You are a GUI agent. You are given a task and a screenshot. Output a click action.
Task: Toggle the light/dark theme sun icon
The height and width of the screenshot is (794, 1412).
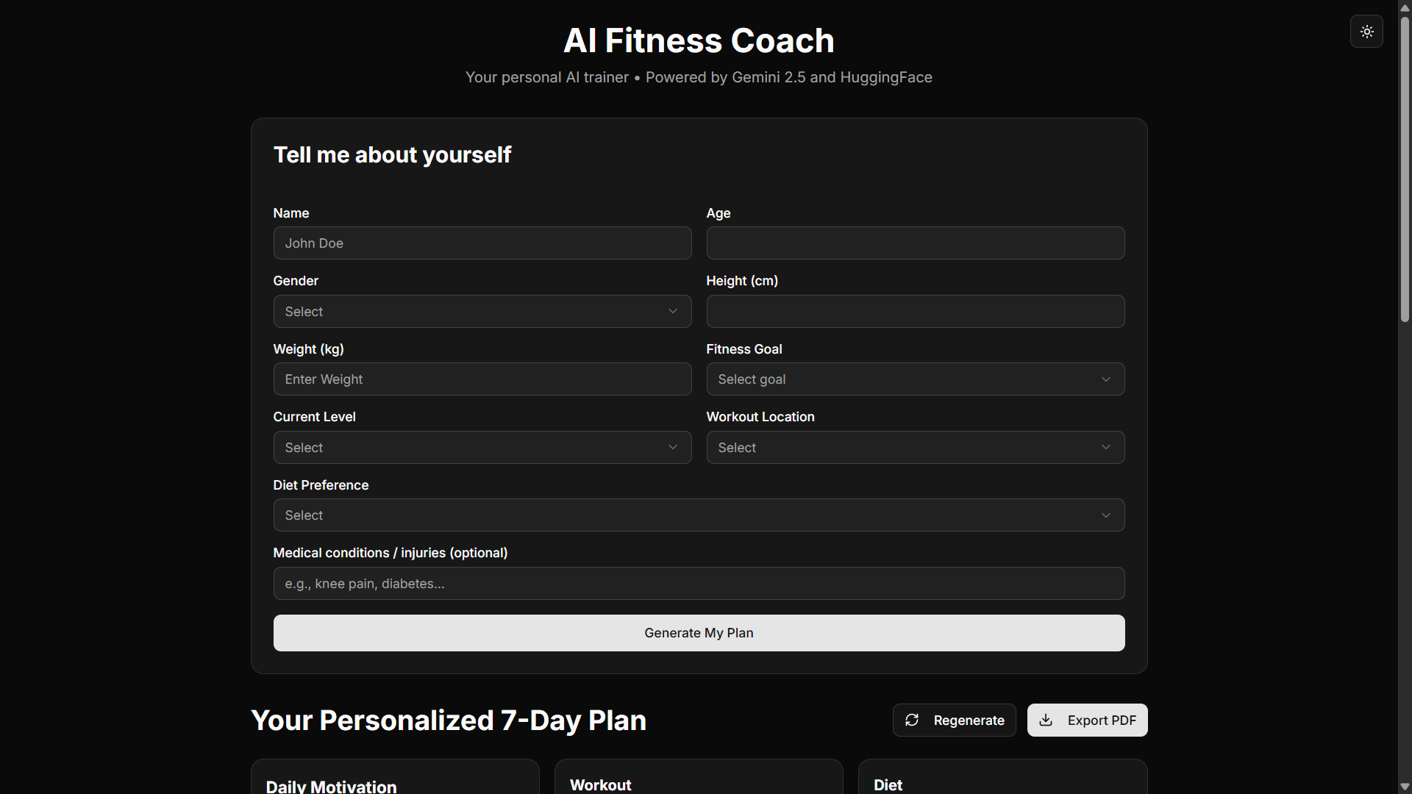(1366, 32)
